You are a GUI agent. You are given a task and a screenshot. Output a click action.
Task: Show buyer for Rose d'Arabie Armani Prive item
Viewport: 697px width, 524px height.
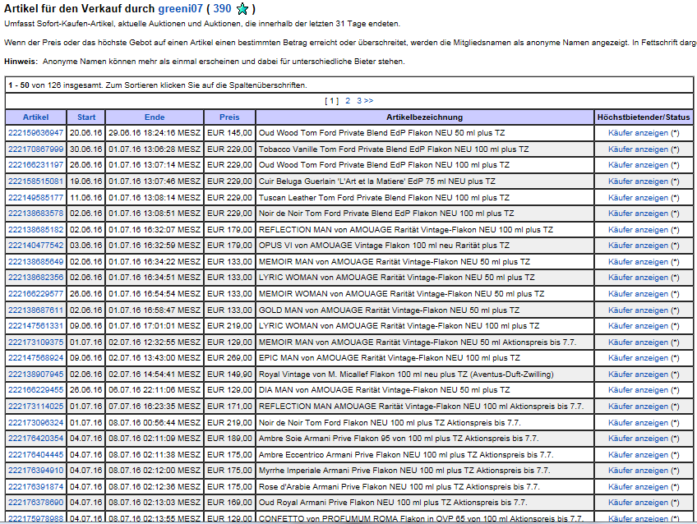638,486
